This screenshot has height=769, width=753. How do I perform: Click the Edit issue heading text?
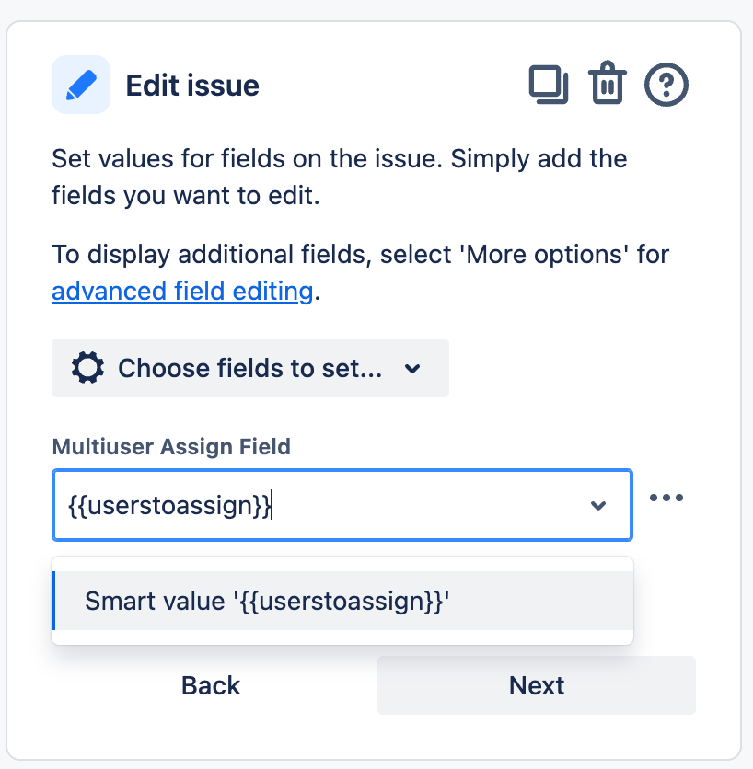[192, 86]
